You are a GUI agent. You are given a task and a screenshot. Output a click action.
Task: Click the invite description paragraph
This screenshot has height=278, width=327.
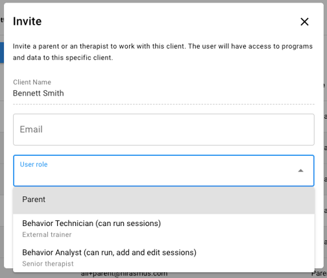point(163,52)
